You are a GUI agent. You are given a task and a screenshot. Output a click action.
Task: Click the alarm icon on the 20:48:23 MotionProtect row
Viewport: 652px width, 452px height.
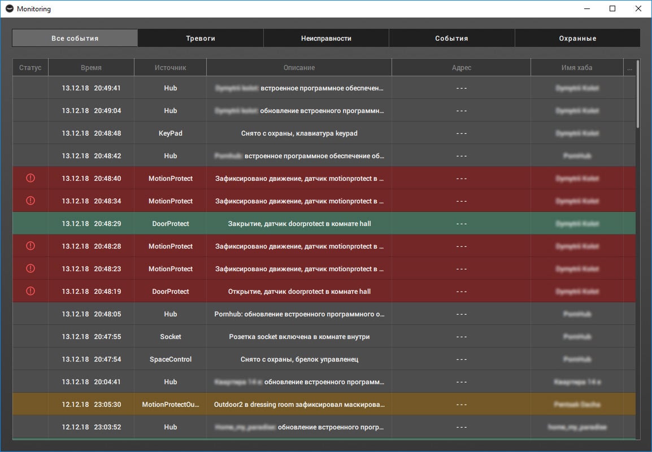30,268
